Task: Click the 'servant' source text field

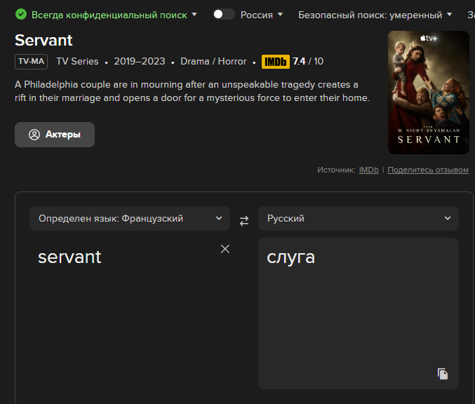Action: click(x=130, y=314)
